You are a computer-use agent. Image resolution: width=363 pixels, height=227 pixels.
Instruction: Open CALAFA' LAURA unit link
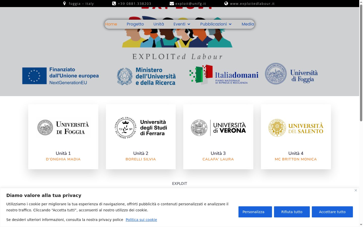click(x=218, y=159)
